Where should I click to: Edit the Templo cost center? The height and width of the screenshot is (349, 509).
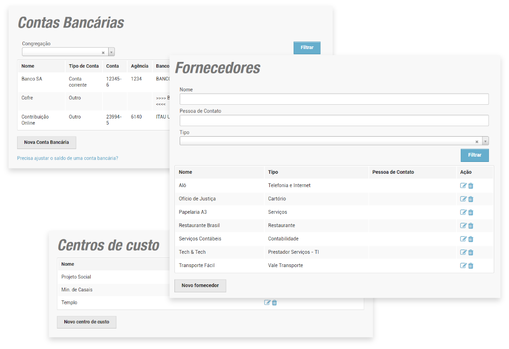coord(267,302)
